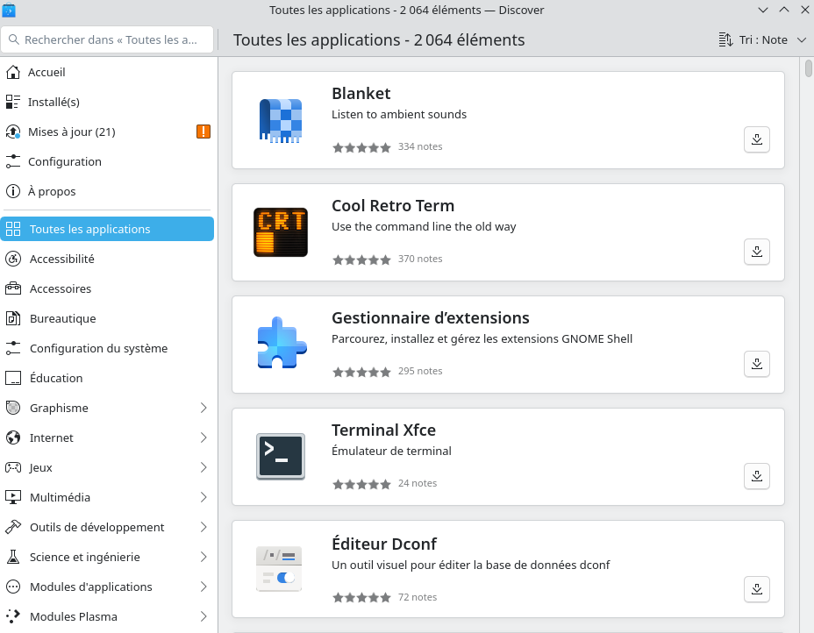
Task: Click the star rating of Blanket
Action: 361,147
